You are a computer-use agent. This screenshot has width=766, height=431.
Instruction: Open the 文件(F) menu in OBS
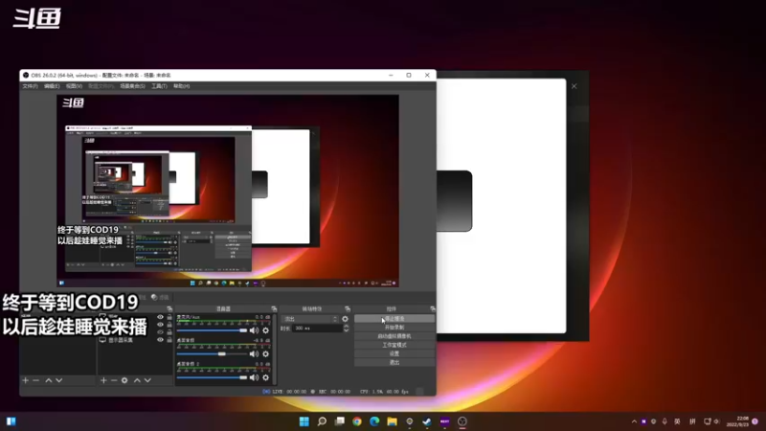tap(30, 86)
